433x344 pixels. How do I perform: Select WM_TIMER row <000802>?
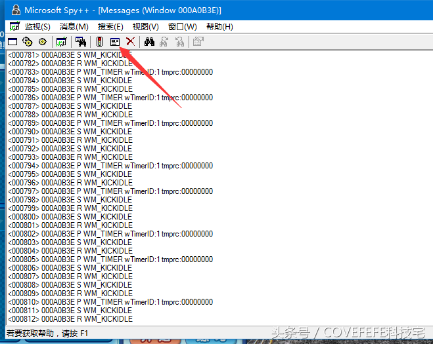click(x=110, y=234)
